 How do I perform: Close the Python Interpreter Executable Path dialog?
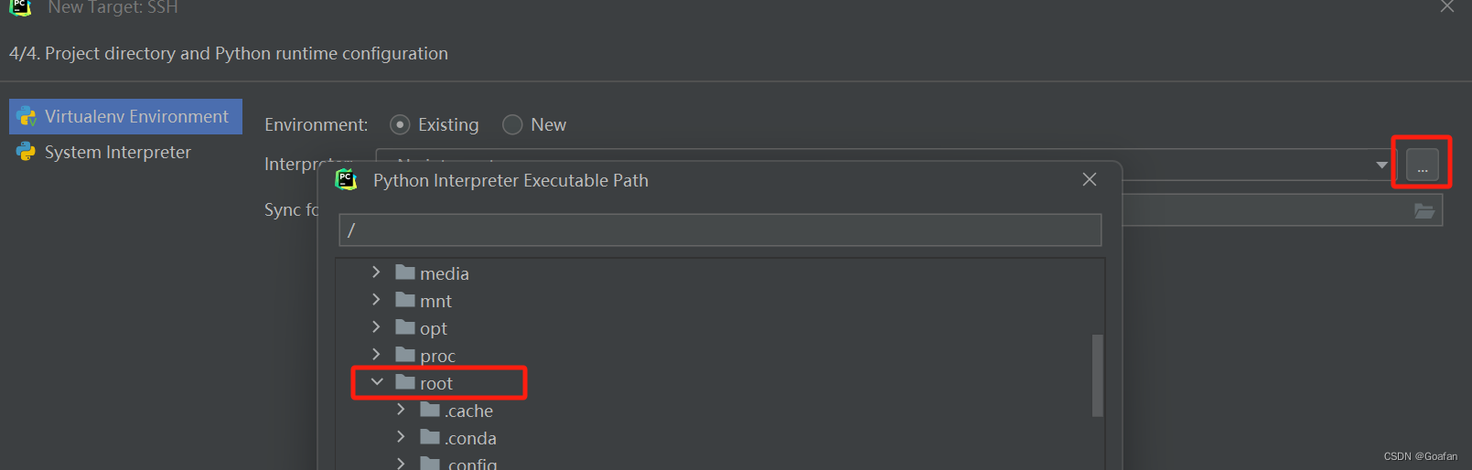pos(1089,179)
